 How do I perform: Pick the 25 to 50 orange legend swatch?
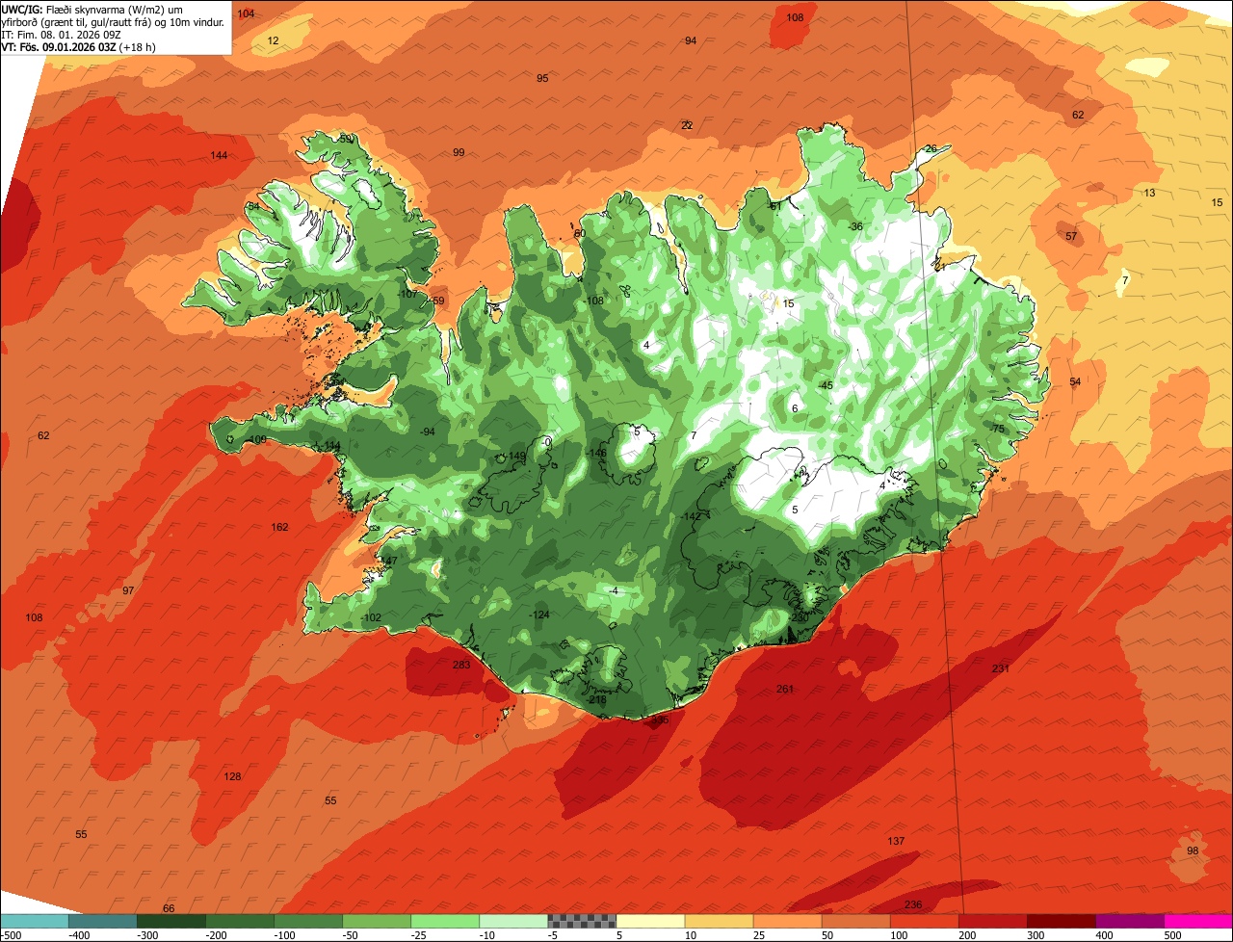787,921
